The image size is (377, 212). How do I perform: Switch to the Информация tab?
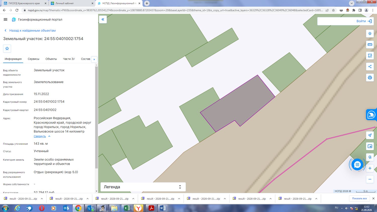tap(13, 59)
